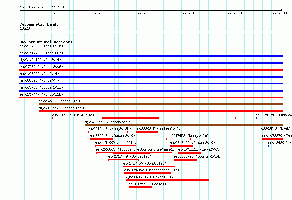
Task: Click ruler position 77373300
Action: click(280, 13)
